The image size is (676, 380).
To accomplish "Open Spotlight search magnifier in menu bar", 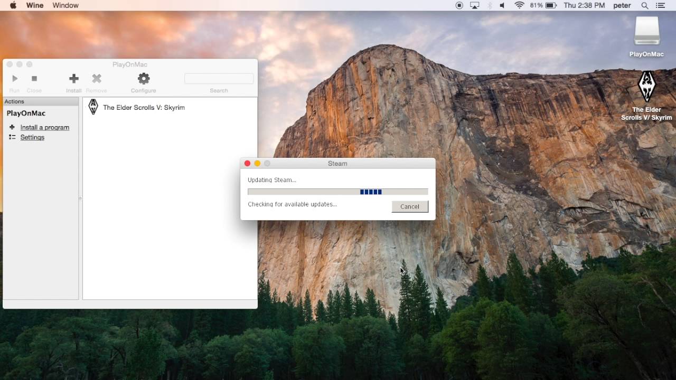I will tap(645, 5).
